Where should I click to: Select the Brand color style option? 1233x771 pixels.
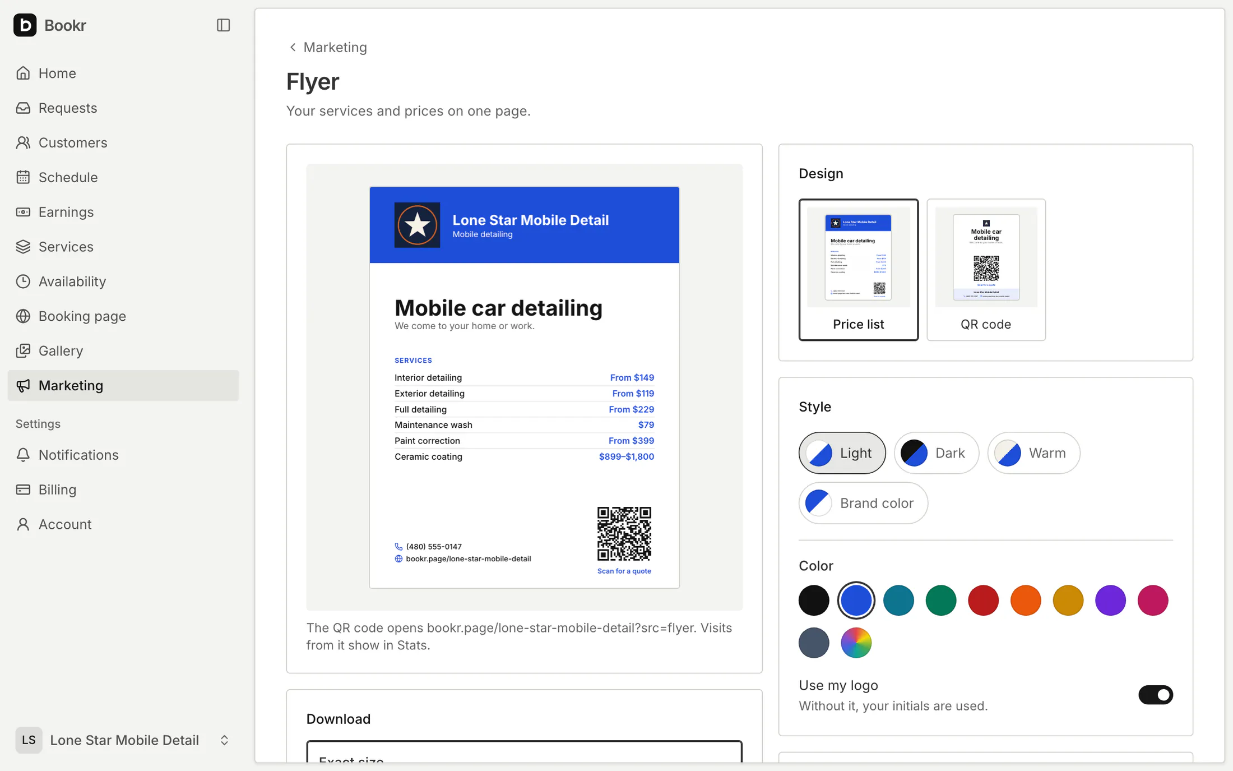(x=863, y=503)
